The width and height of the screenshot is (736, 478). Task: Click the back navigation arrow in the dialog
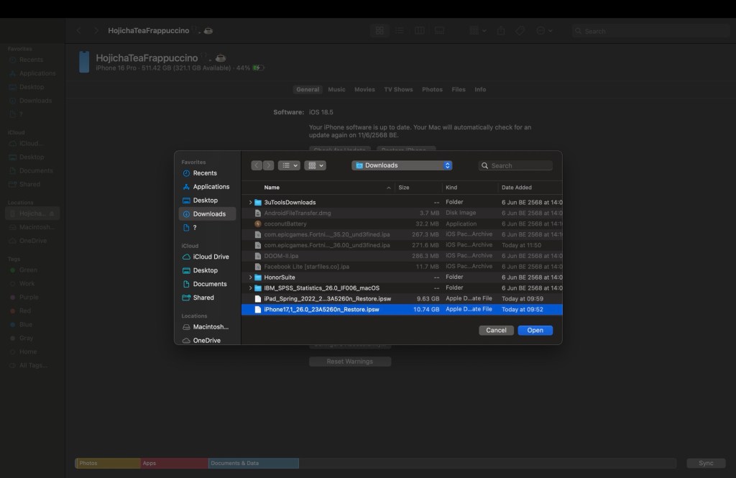point(257,165)
